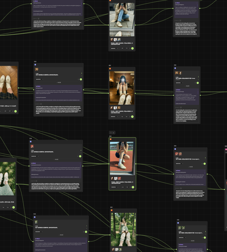The height and width of the screenshot is (252, 227).
Task: Click purple text-type icon on middle-left text node
Action: [x=35, y=65]
